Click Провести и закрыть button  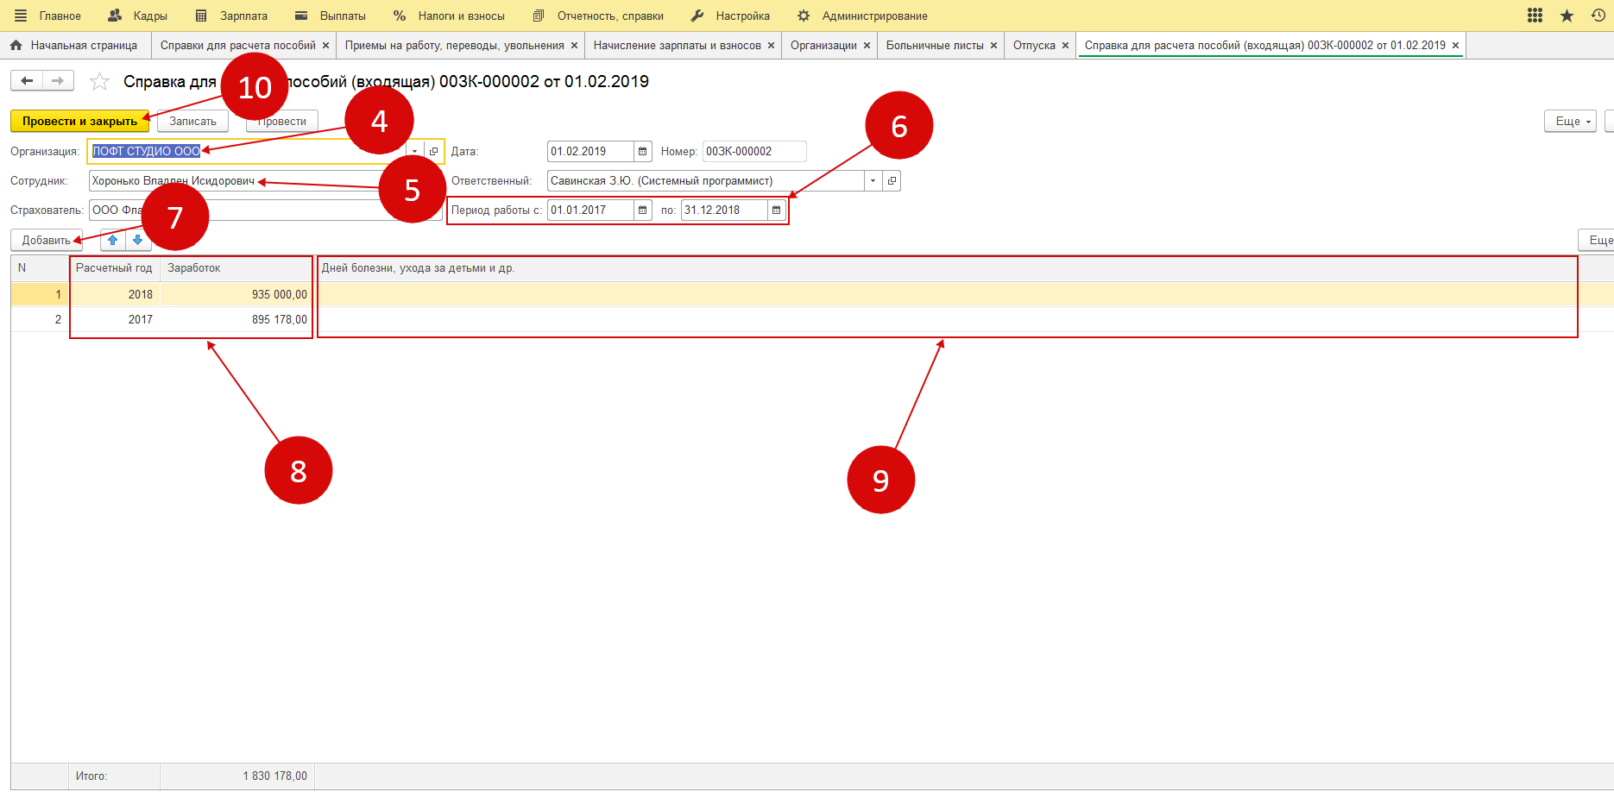click(x=79, y=122)
